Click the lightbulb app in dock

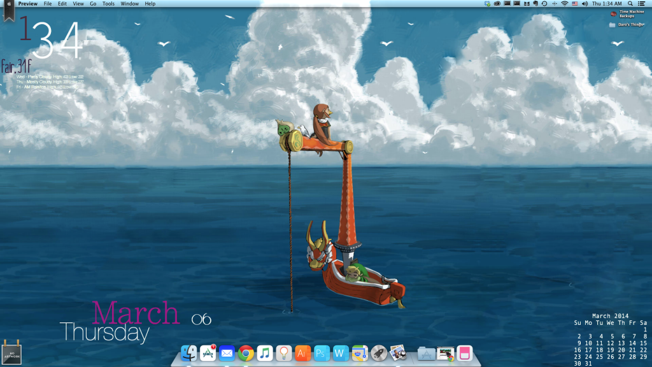tap(284, 353)
